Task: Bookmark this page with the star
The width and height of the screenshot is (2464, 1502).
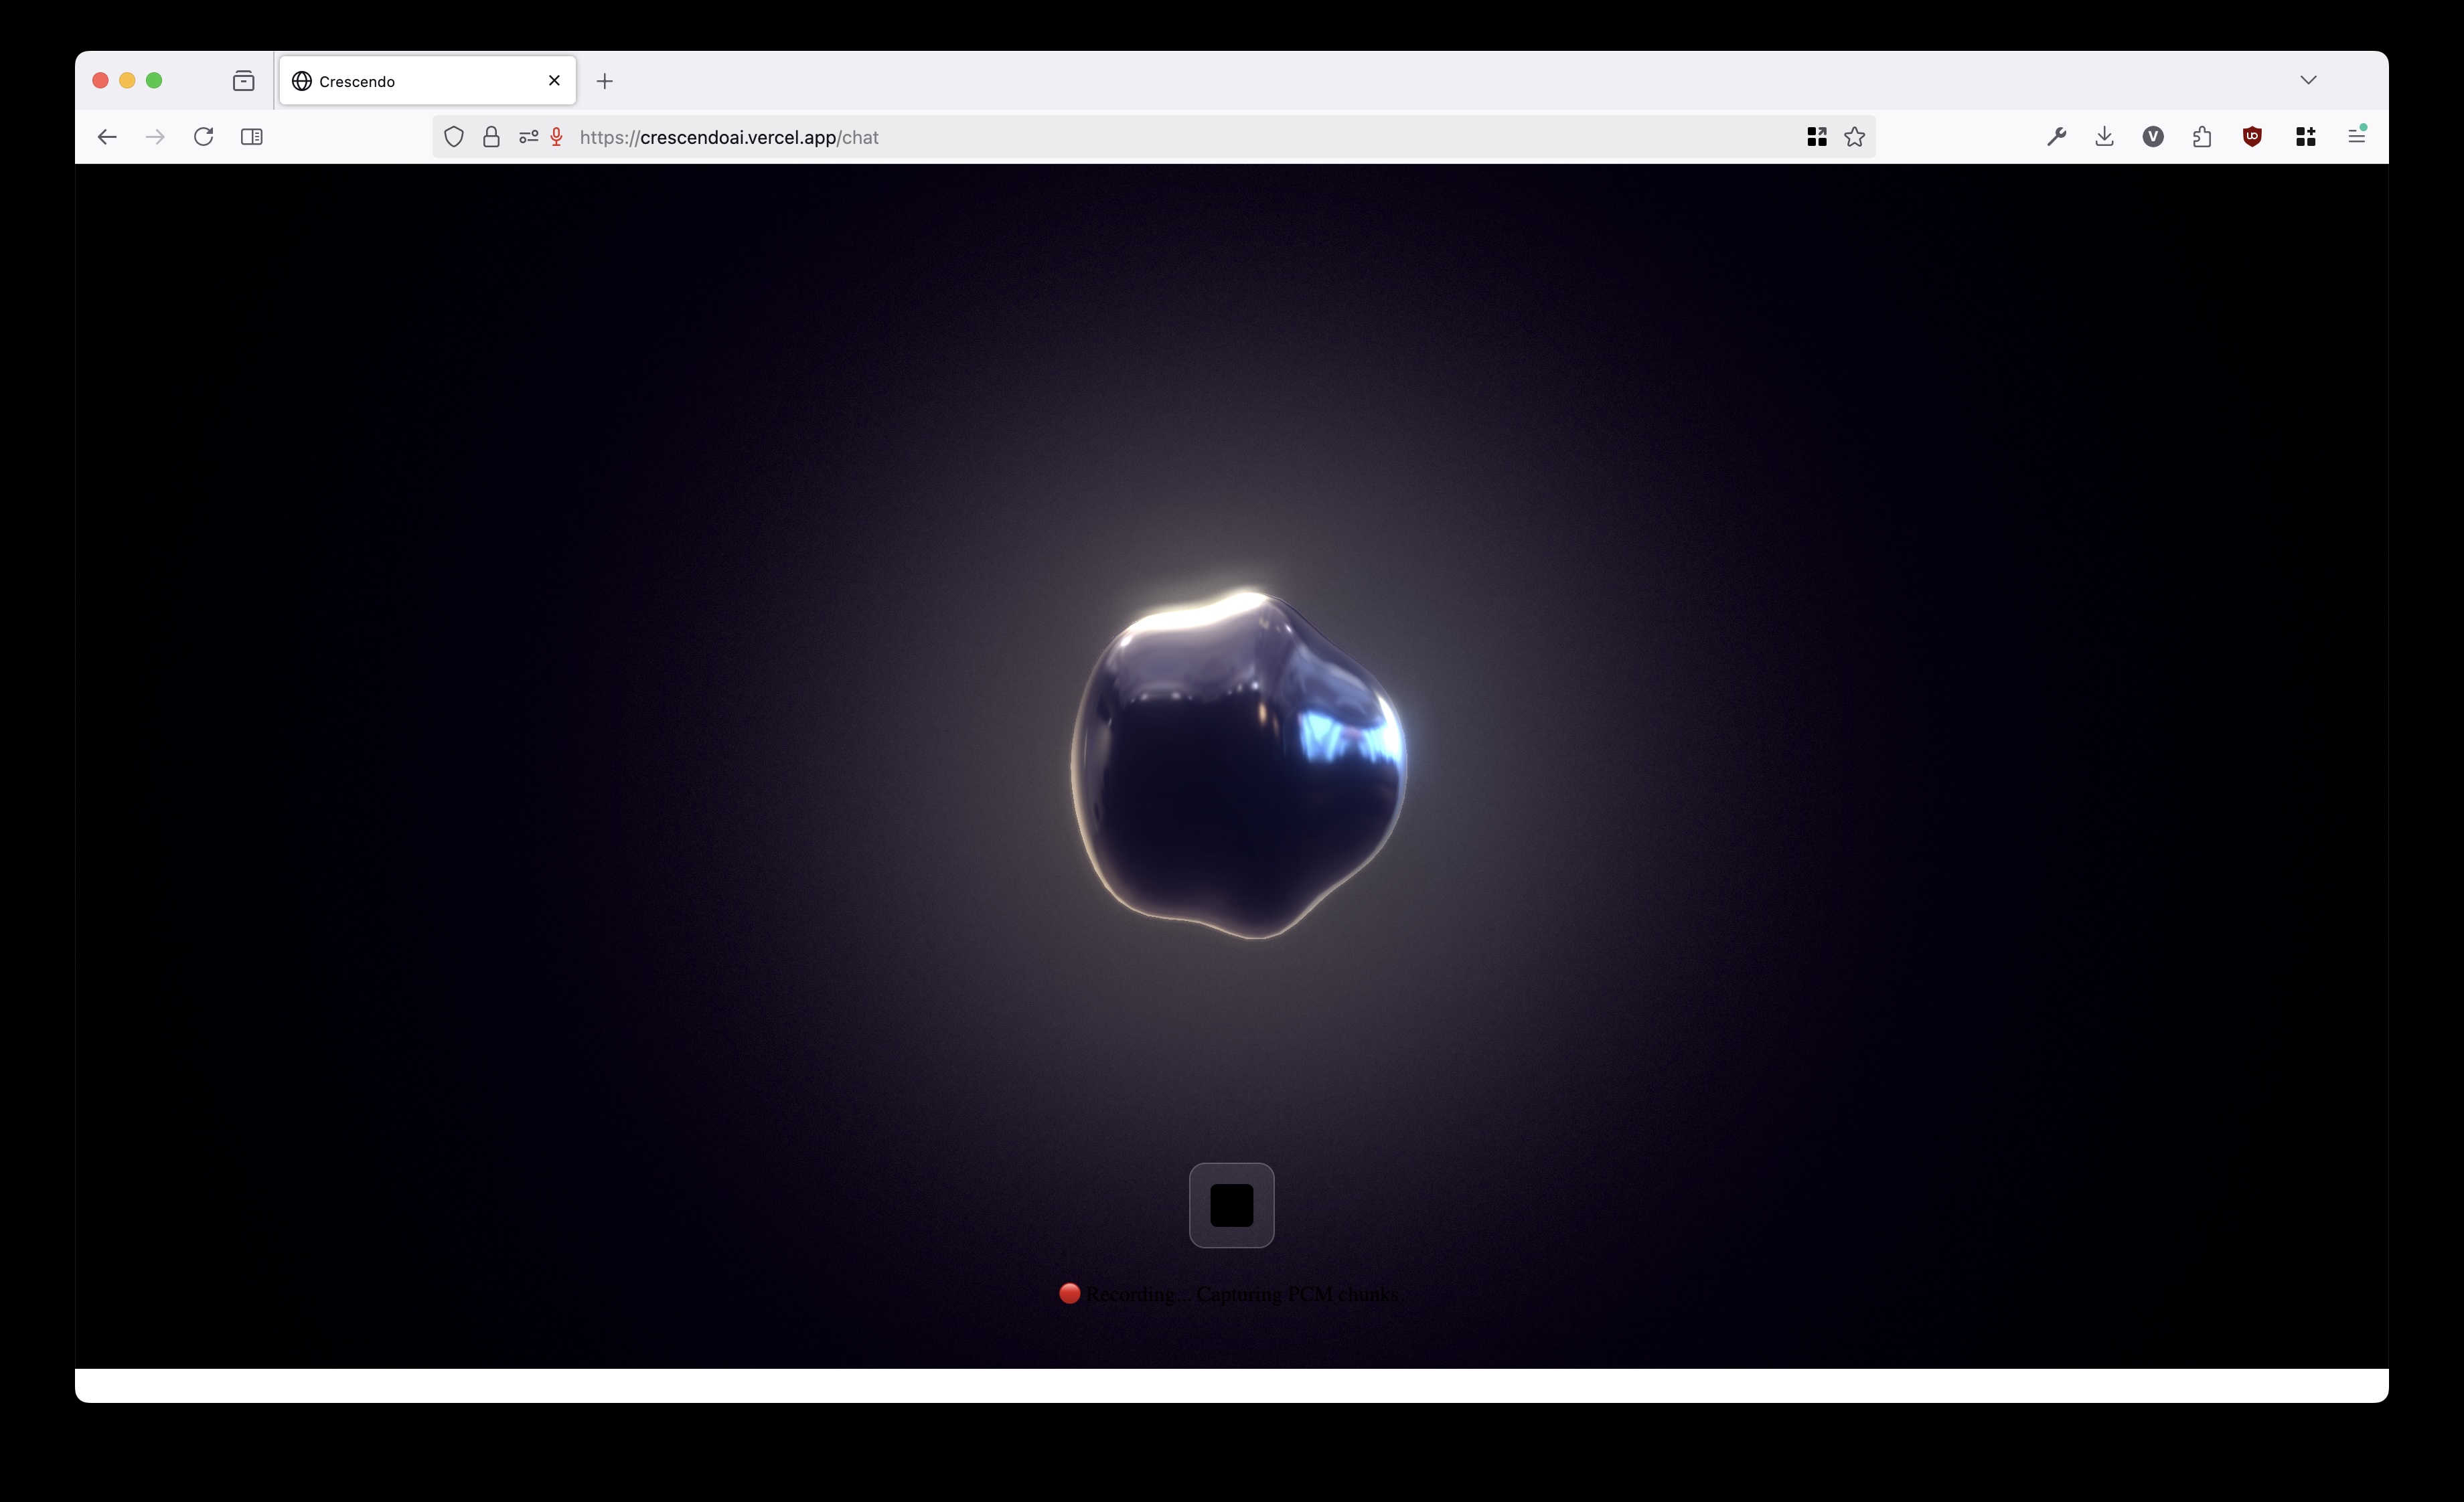Action: pyautogui.click(x=1854, y=137)
